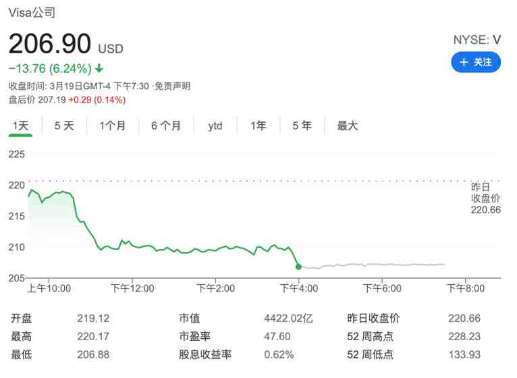Image resolution: width=517 pixels, height=378 pixels.
Task: Click the green down arrow icon
Action: pyautogui.click(x=99, y=69)
